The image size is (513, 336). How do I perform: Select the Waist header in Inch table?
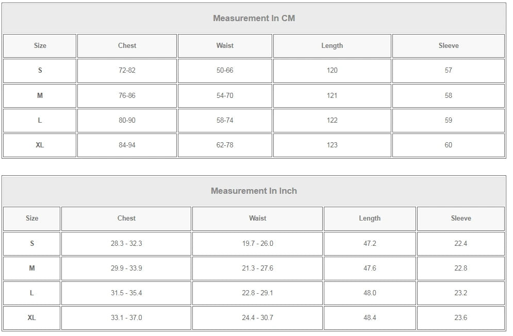(x=257, y=219)
